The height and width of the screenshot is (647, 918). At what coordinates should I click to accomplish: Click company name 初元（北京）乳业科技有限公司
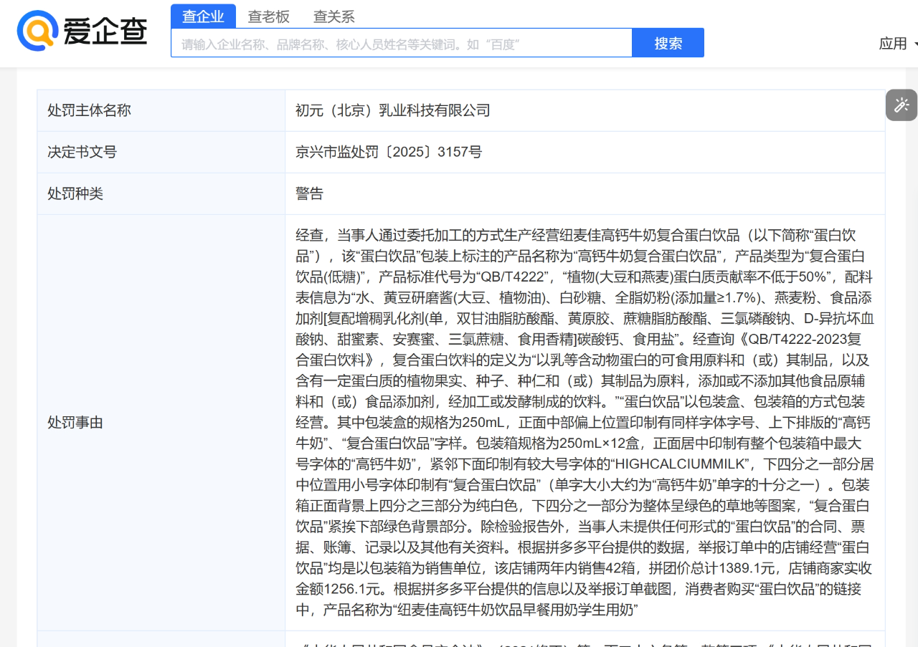393,110
